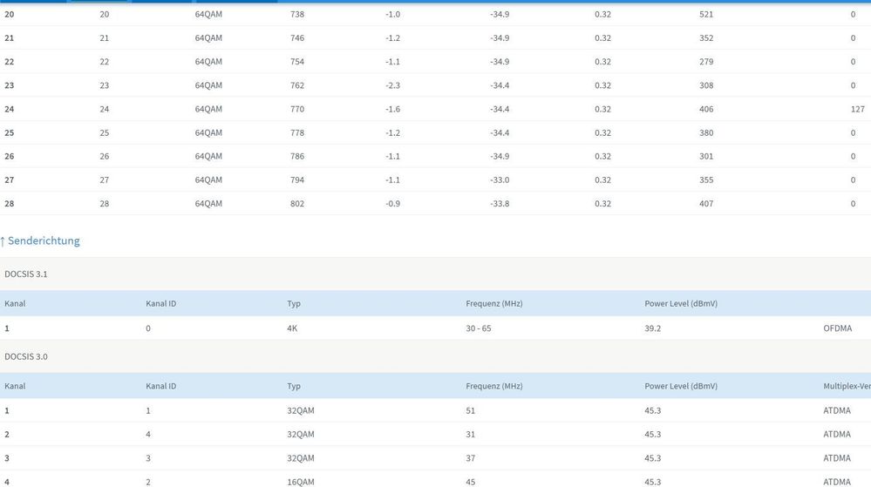Click Kanal ID header in DOCSIS 3.0 table
This screenshot has width=871, height=487.
coord(161,386)
